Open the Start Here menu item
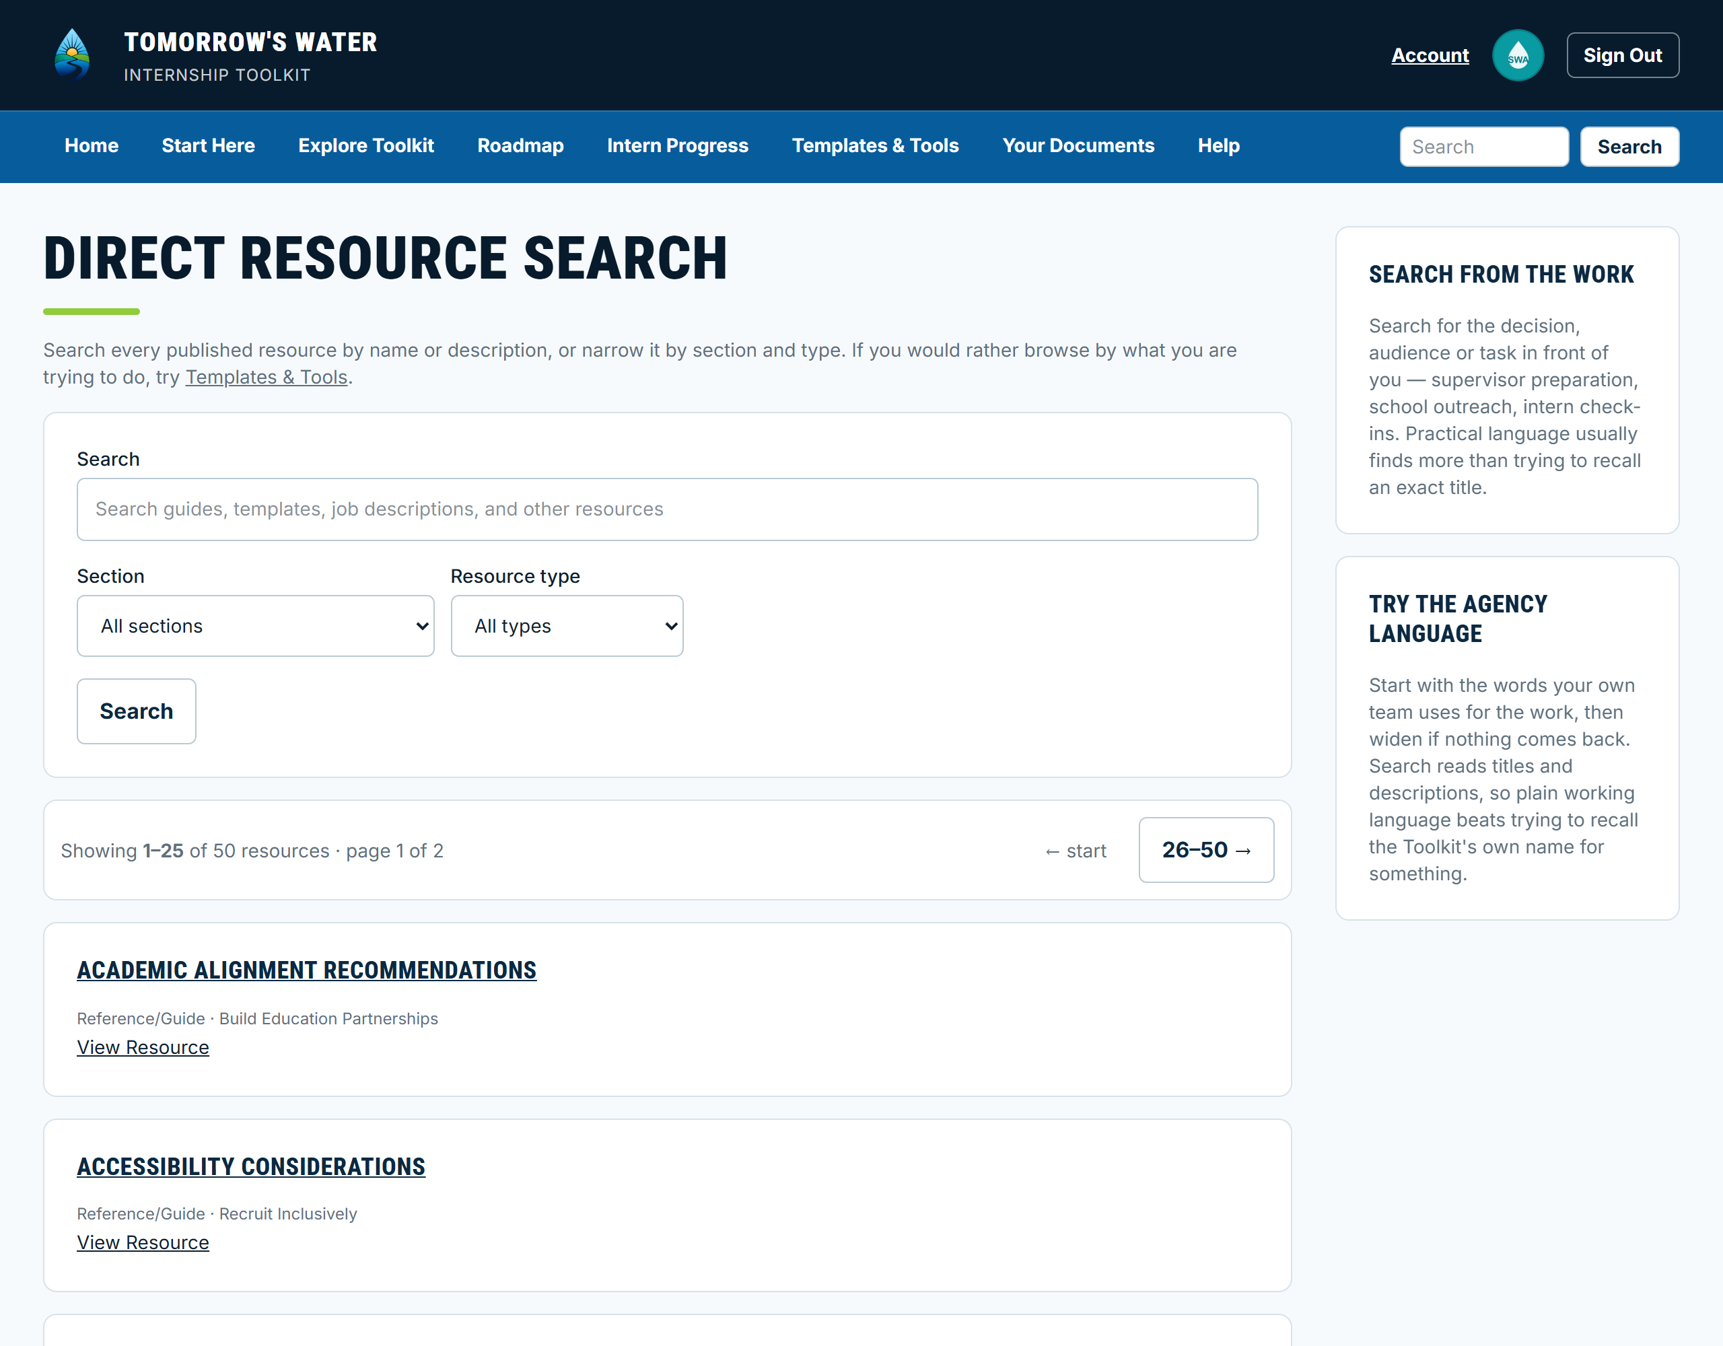Image resolution: width=1723 pixels, height=1346 pixels. (x=208, y=146)
